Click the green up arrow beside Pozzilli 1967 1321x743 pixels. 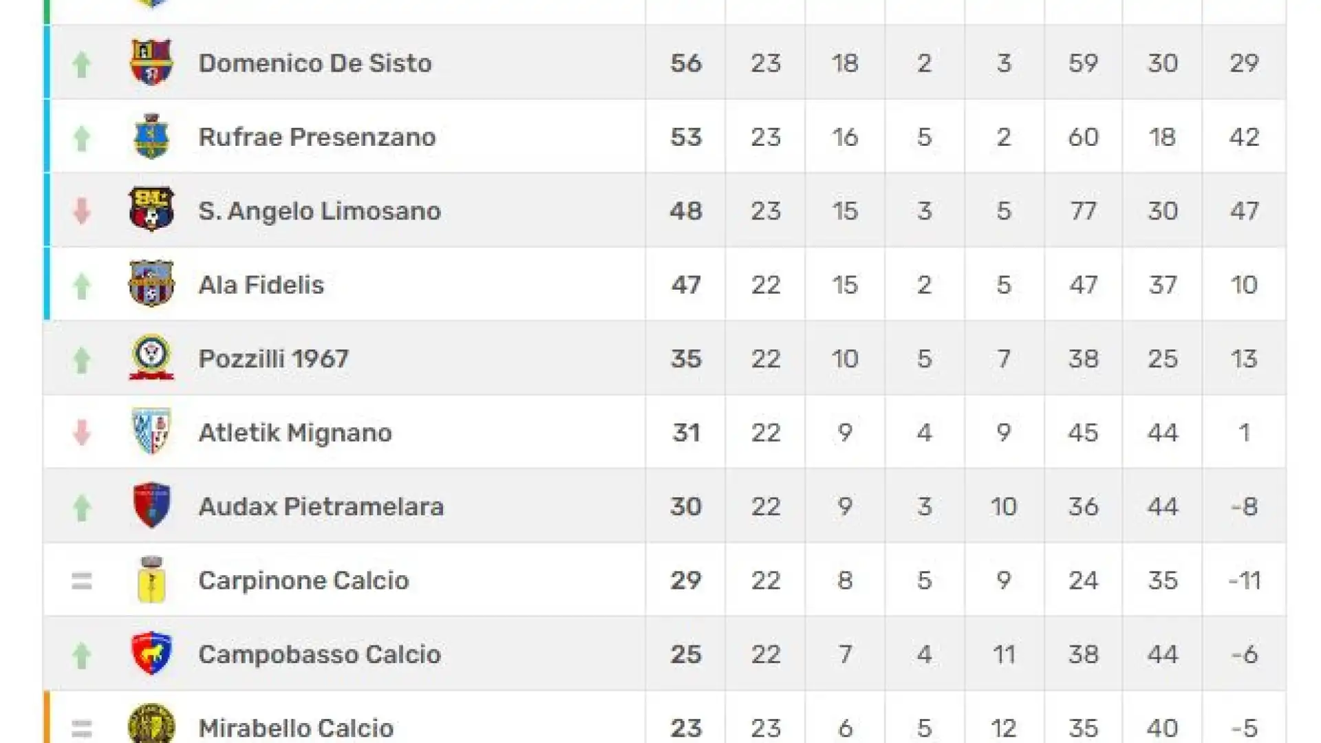82,360
